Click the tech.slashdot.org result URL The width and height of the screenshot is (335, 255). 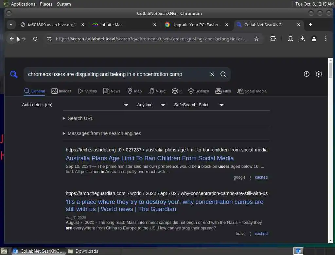pos(167,150)
